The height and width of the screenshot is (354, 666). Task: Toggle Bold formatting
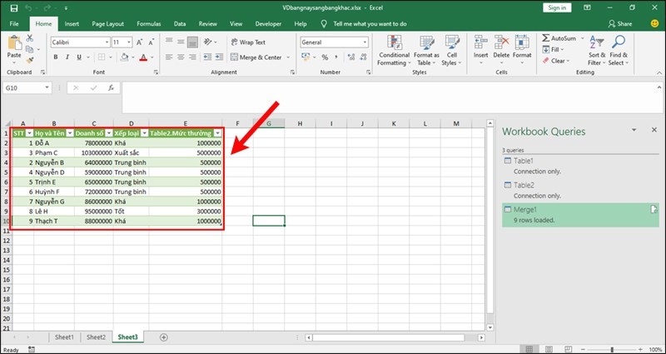coord(56,57)
